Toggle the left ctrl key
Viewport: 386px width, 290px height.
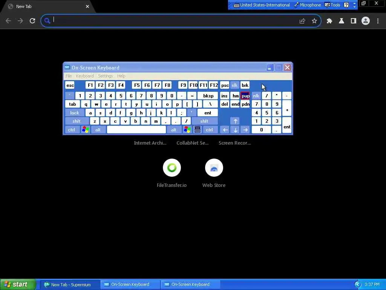pos(72,130)
